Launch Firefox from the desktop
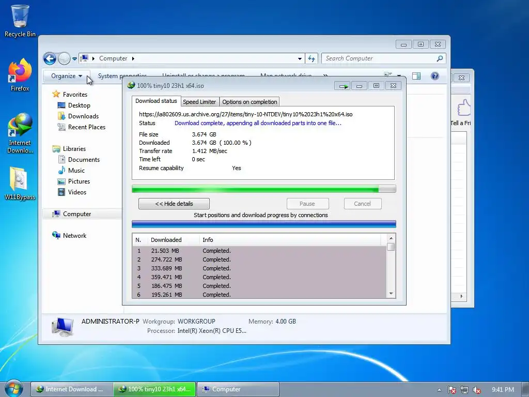 click(20, 75)
